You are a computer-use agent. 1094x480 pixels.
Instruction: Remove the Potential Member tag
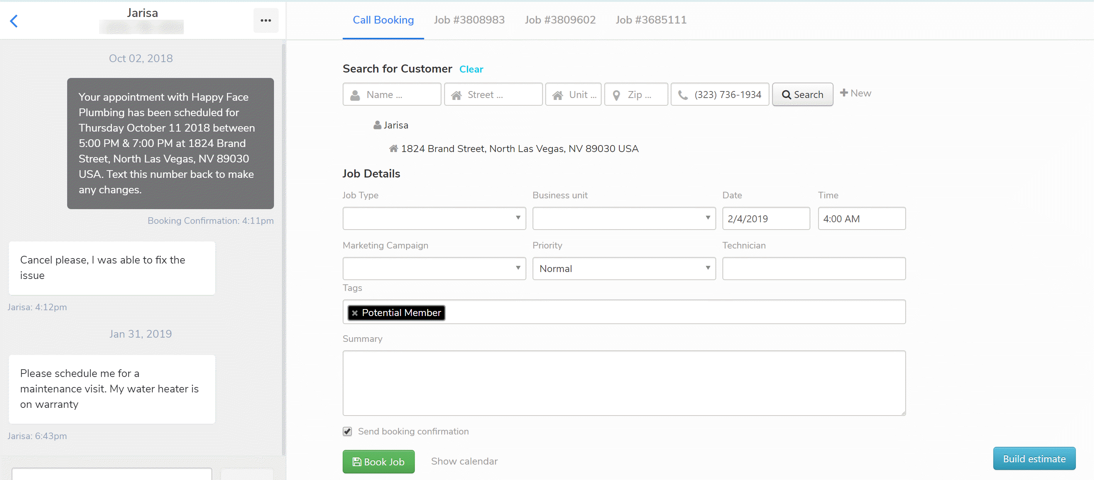click(x=355, y=313)
